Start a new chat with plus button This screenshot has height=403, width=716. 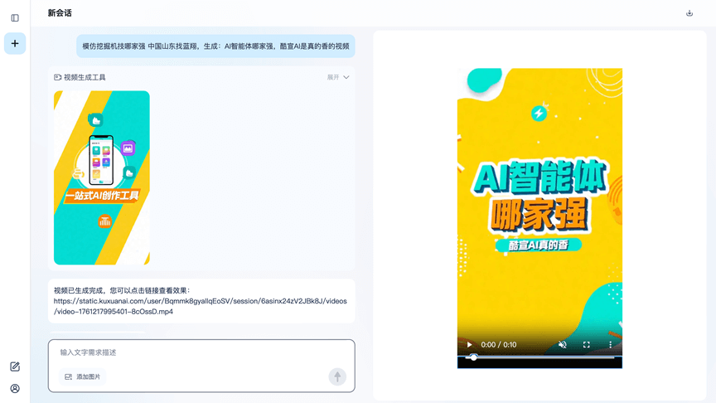pos(15,43)
